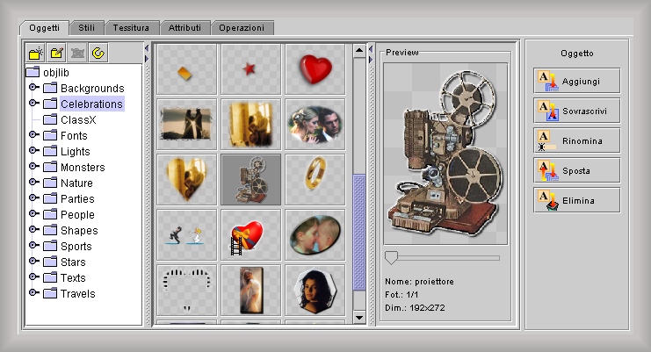Viewport: 651px width, 352px height.
Task: Click the preview frame slider handle
Action: pos(391,257)
